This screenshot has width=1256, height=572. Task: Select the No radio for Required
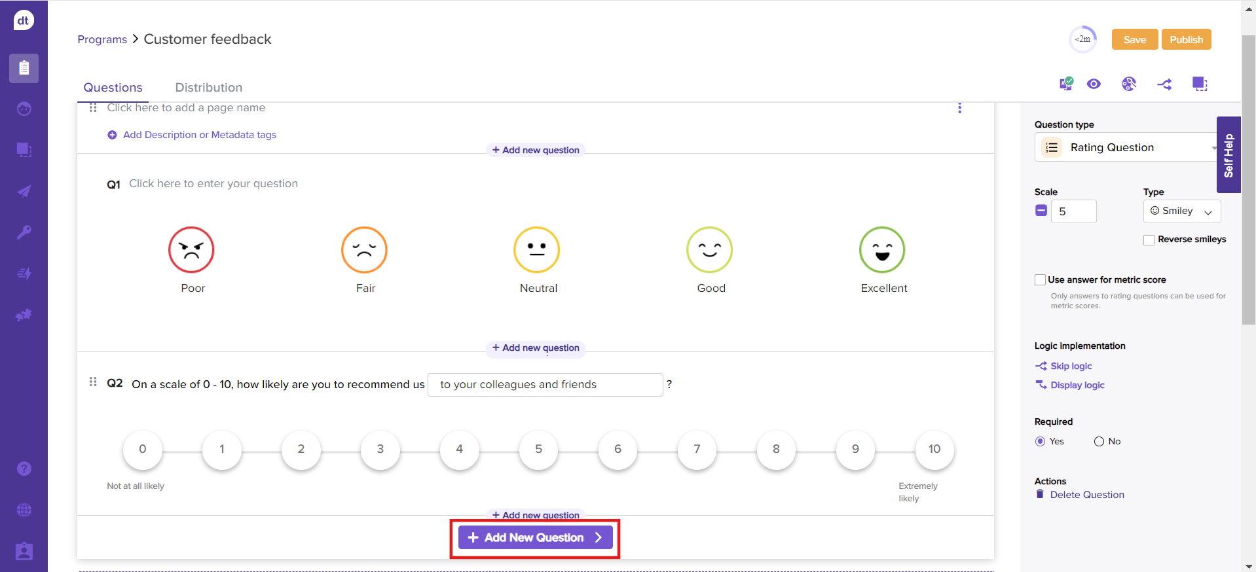point(1099,442)
